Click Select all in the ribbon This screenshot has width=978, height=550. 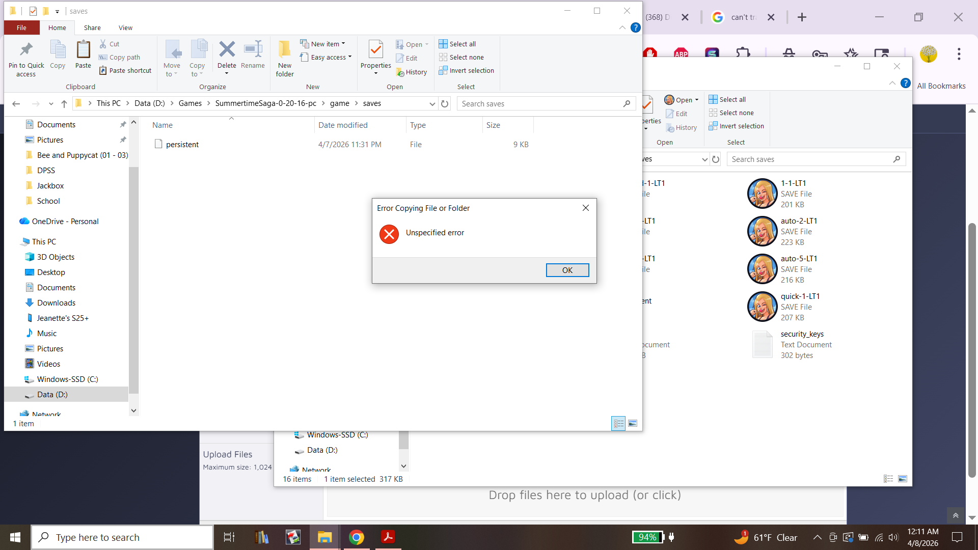tap(462, 44)
